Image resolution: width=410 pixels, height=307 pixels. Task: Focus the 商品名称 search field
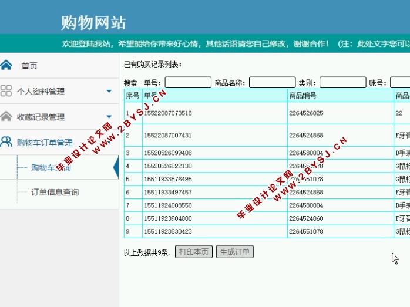pyautogui.click(x=273, y=83)
